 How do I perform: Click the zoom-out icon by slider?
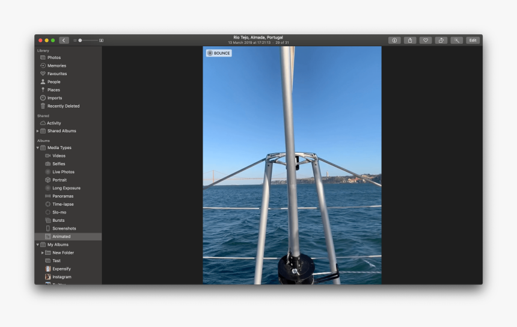click(75, 40)
